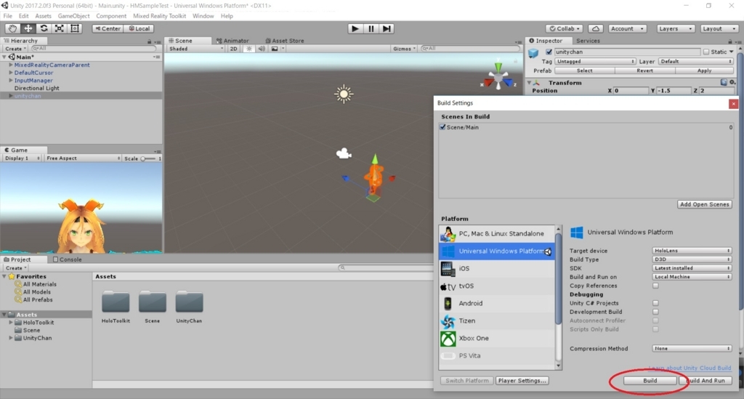Image resolution: width=744 pixels, height=399 pixels.
Task: Expand MixedRealityCameraParent in Hierarchy
Action: (10, 65)
